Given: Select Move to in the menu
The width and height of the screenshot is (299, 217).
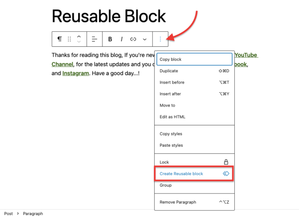Looking at the screenshot, I should point(194,105).
